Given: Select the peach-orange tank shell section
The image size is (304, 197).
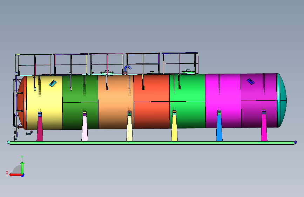Looking at the screenshot, I should 116,102.
